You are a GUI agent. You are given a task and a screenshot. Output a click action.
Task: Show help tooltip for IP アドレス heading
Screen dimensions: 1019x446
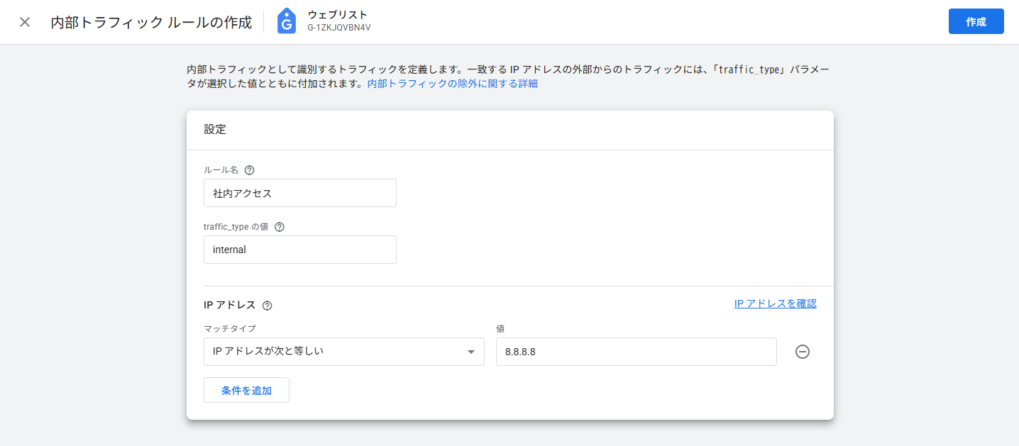pos(267,306)
